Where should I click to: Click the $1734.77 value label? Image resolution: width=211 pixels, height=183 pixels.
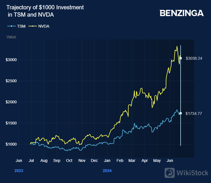click(194, 113)
